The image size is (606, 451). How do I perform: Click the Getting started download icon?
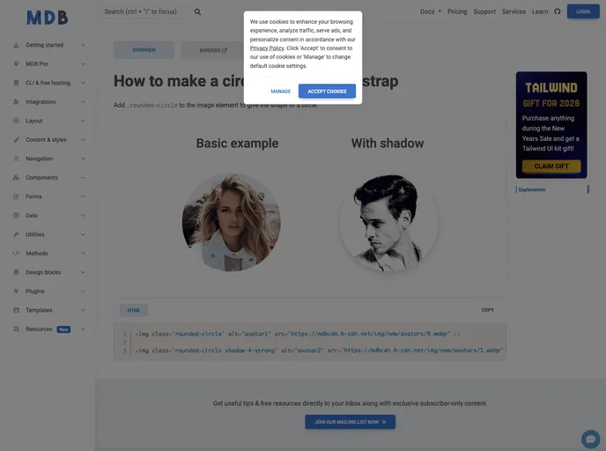(x=16, y=45)
